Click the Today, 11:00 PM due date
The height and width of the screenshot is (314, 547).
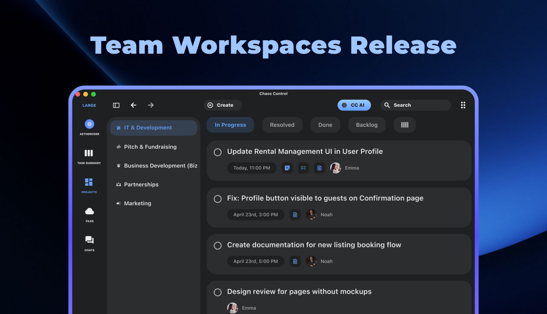(252, 168)
